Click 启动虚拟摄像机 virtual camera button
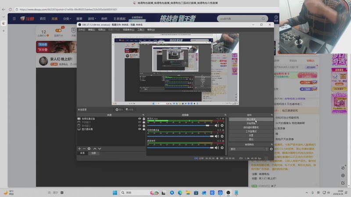Image resolution: width=351 pixels, height=197 pixels. (251, 127)
